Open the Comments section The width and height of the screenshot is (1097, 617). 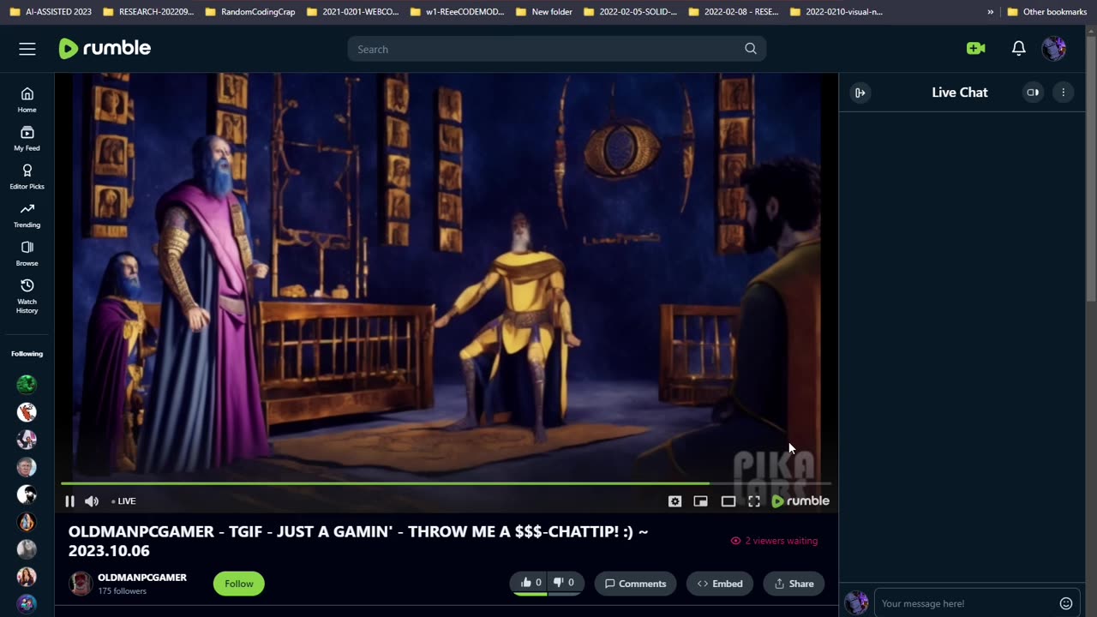click(x=635, y=584)
